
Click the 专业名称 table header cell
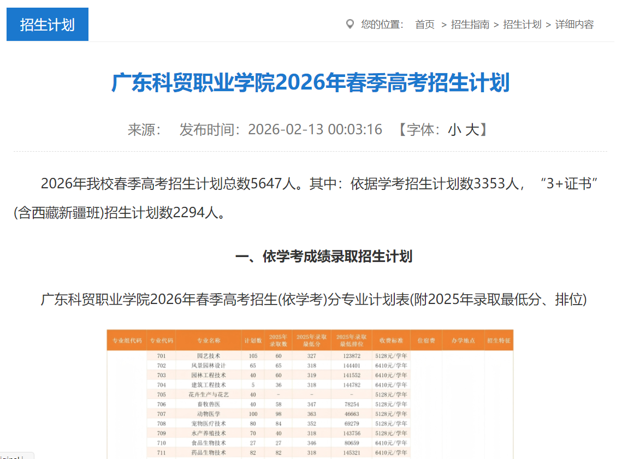pyautogui.click(x=209, y=338)
